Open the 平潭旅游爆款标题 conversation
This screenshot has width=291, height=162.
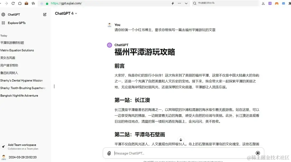[12, 43]
